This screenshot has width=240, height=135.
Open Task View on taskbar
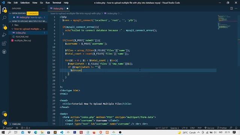click(16, 132)
